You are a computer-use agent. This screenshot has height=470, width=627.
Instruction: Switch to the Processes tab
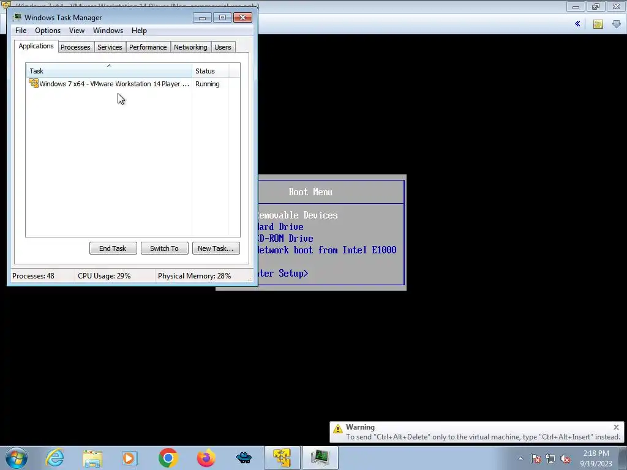click(x=75, y=47)
